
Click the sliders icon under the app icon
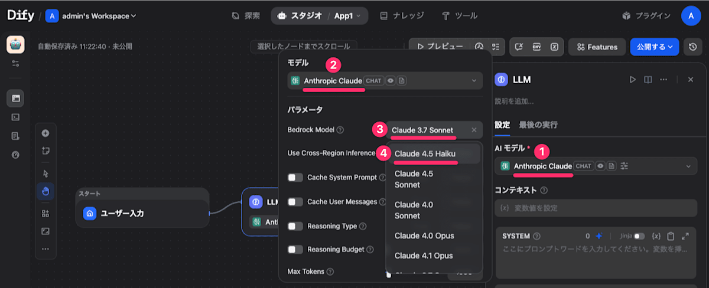(15, 63)
